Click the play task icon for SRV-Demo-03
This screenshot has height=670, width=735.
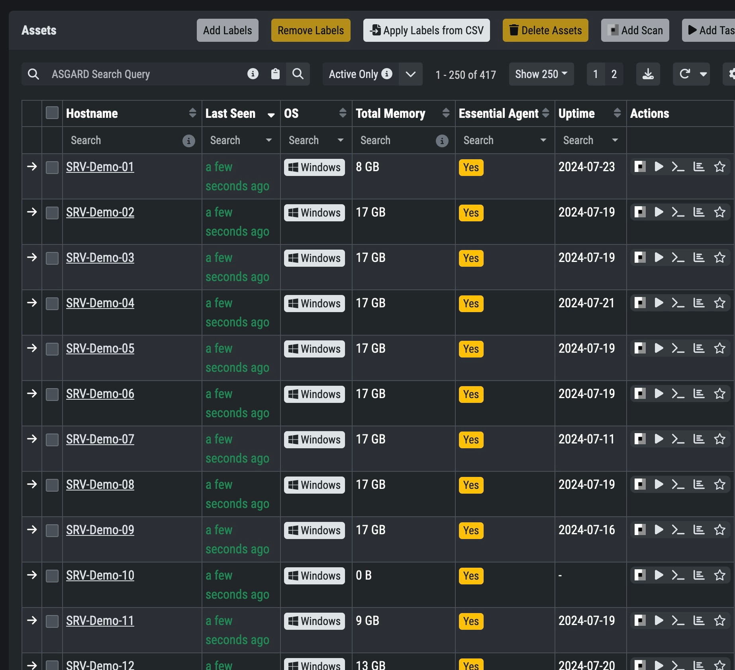pos(659,258)
